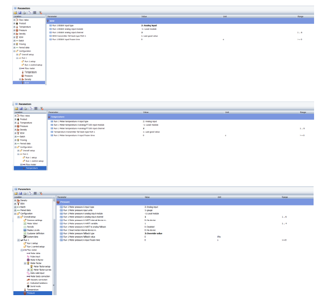Select Pressure in middle Temperature window tree
This screenshot has height=306, width=323.
tap(24, 126)
